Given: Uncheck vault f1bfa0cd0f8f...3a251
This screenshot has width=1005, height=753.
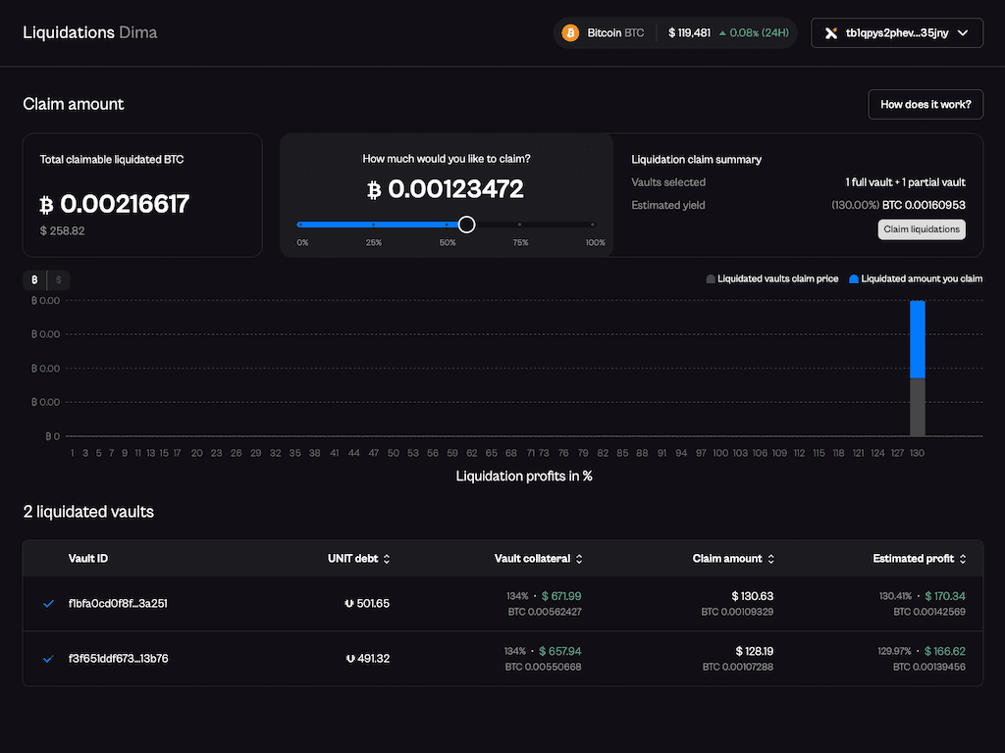Looking at the screenshot, I should [48, 604].
